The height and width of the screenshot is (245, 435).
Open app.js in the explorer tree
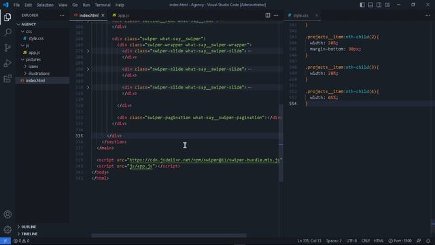click(x=34, y=52)
